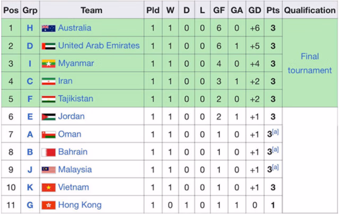Click the Vietnam flag icon
Image resolution: width=339 pixels, height=214 pixels.
(49, 187)
